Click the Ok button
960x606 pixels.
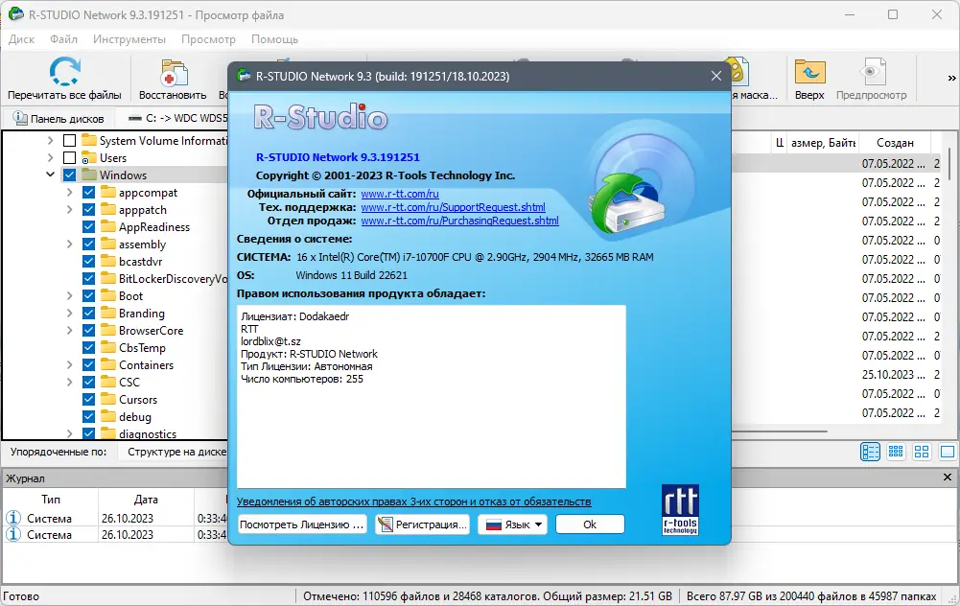pyautogui.click(x=590, y=524)
